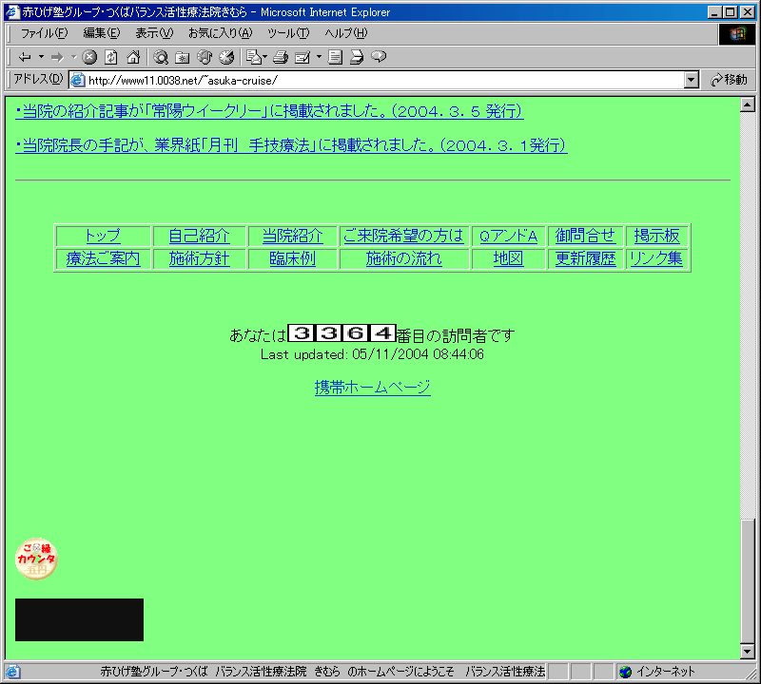Click the 移動 Go button
The height and width of the screenshot is (684, 761).
(729, 80)
